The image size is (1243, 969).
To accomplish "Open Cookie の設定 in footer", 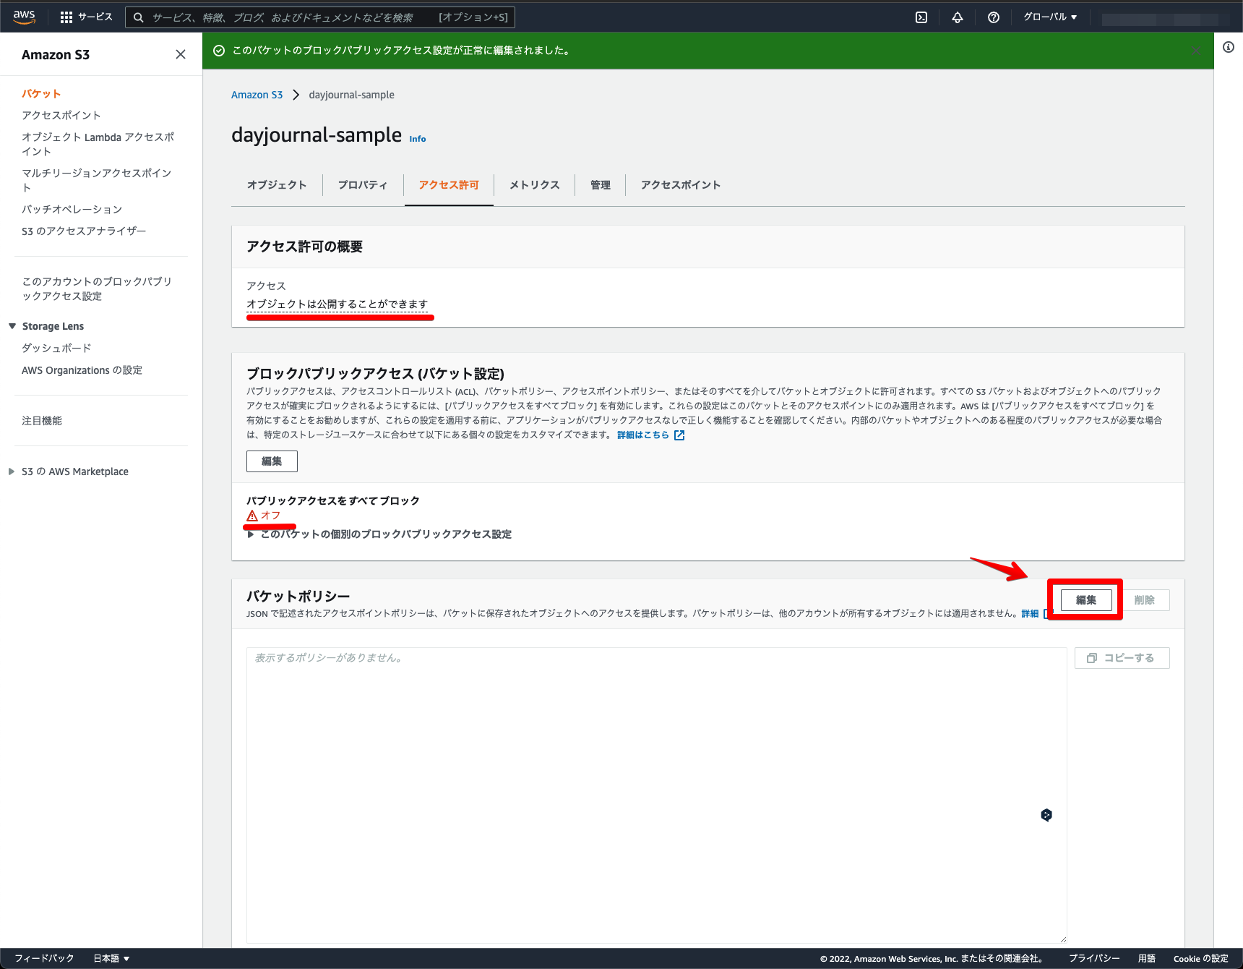I will pyautogui.click(x=1201, y=958).
